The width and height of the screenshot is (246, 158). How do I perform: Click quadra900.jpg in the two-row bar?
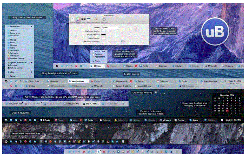[144, 86]
